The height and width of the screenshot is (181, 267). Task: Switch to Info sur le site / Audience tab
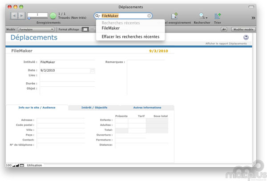coord(37,108)
